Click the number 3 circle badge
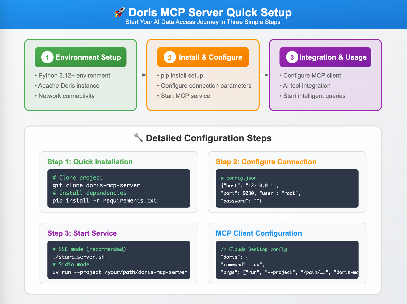Screen dimensions: 407x304 coord(292,57)
